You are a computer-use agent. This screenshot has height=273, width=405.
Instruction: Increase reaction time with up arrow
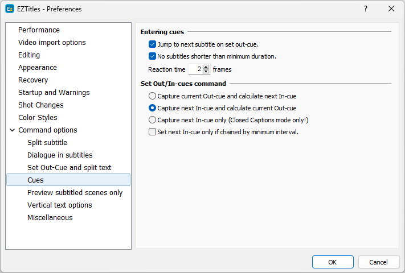(206, 67)
